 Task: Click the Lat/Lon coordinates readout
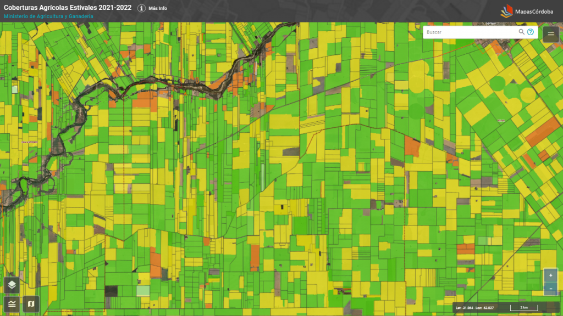pos(474,308)
